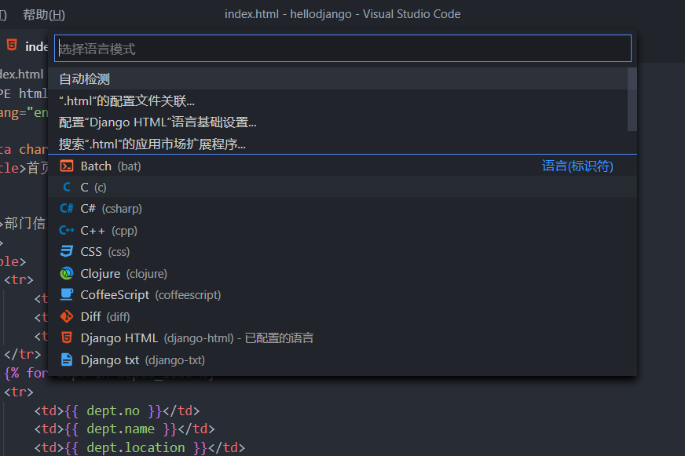Click the CoffeeScript cup icon
Screen dimensions: 685x456
coord(67,294)
